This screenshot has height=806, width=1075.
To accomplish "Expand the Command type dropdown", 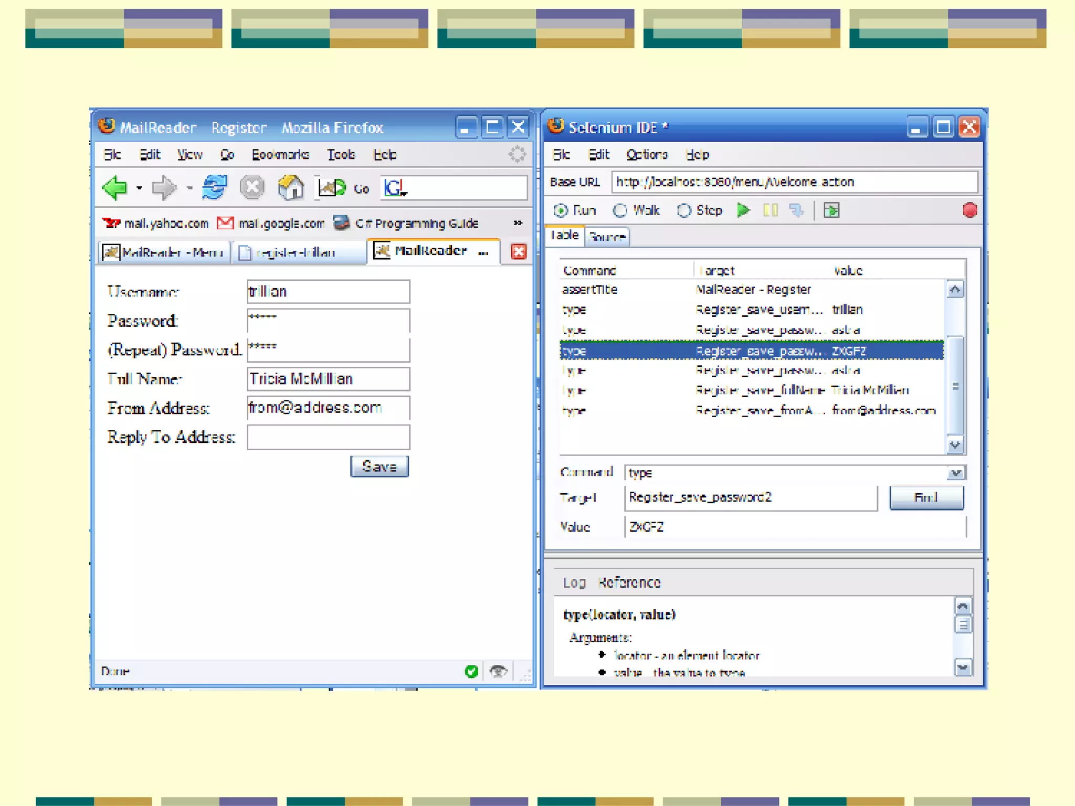I will pyautogui.click(x=956, y=473).
